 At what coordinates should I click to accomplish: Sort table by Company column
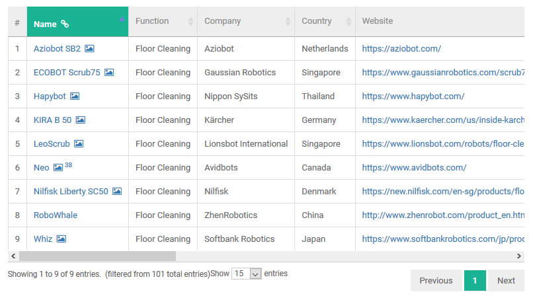tap(246, 21)
